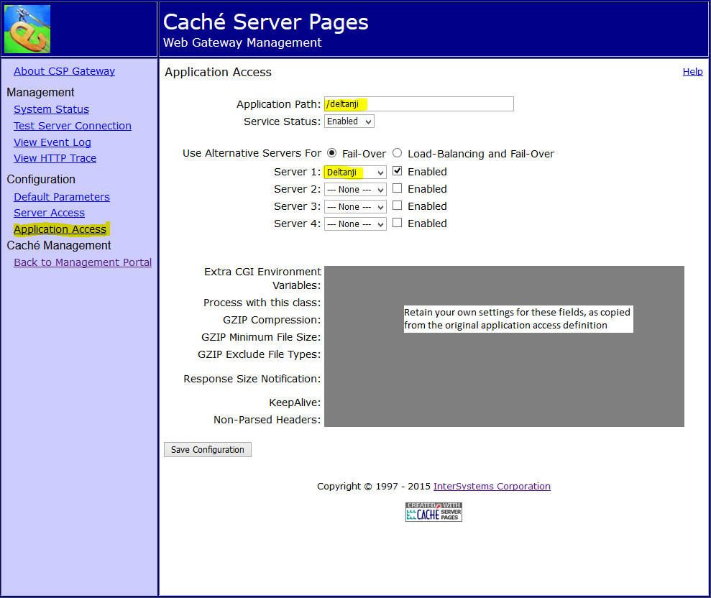
Task: Select the Fail-Over radio button
Action: click(x=331, y=153)
